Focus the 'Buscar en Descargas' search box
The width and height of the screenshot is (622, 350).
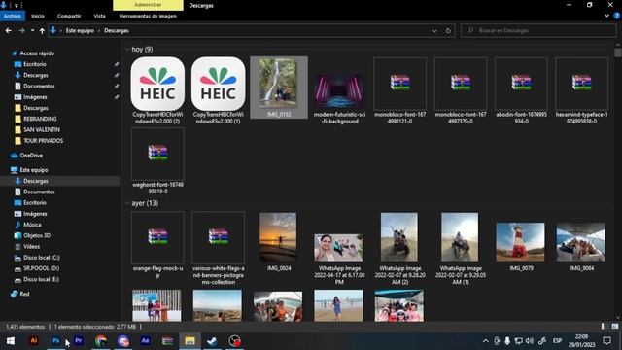coord(538,30)
